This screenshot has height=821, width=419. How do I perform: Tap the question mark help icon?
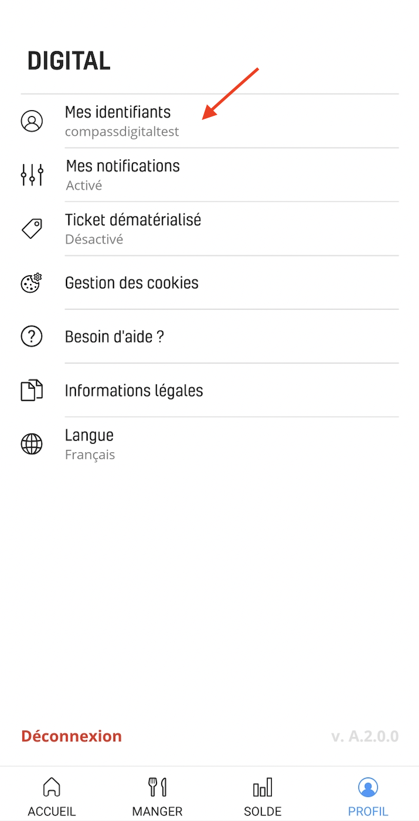(32, 336)
